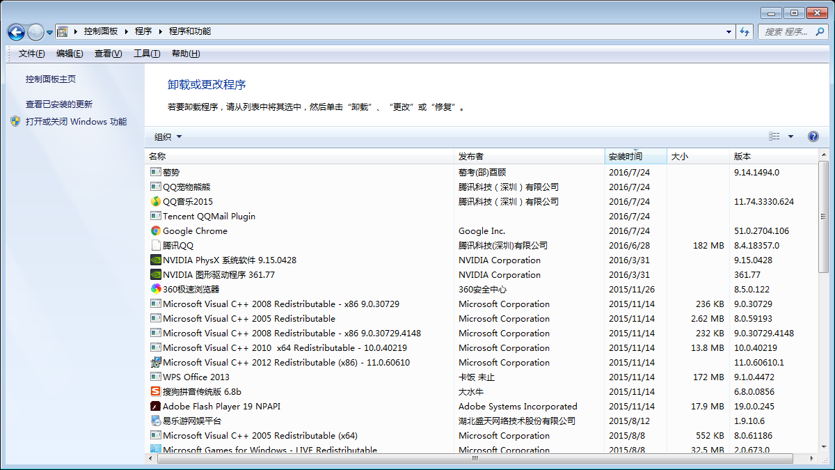Image resolution: width=835 pixels, height=470 pixels.
Task: Click the QQ音乐2015 program icon
Action: coord(156,202)
